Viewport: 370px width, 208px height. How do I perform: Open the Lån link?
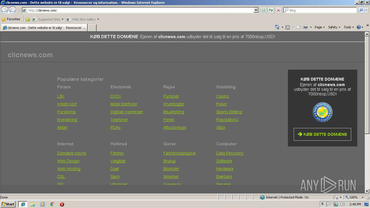[61, 96]
